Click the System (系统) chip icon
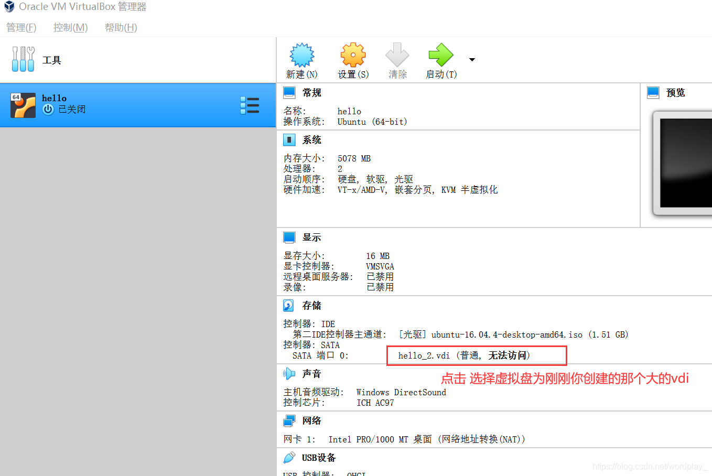This screenshot has height=476, width=712. (289, 140)
